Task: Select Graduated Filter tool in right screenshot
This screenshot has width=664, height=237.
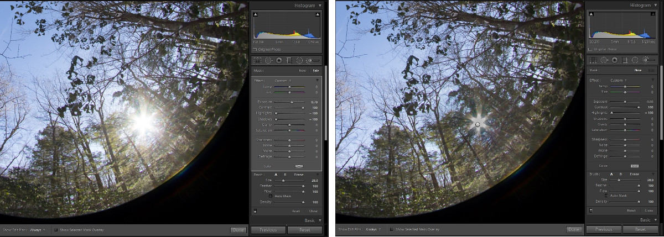Action: (x=624, y=60)
